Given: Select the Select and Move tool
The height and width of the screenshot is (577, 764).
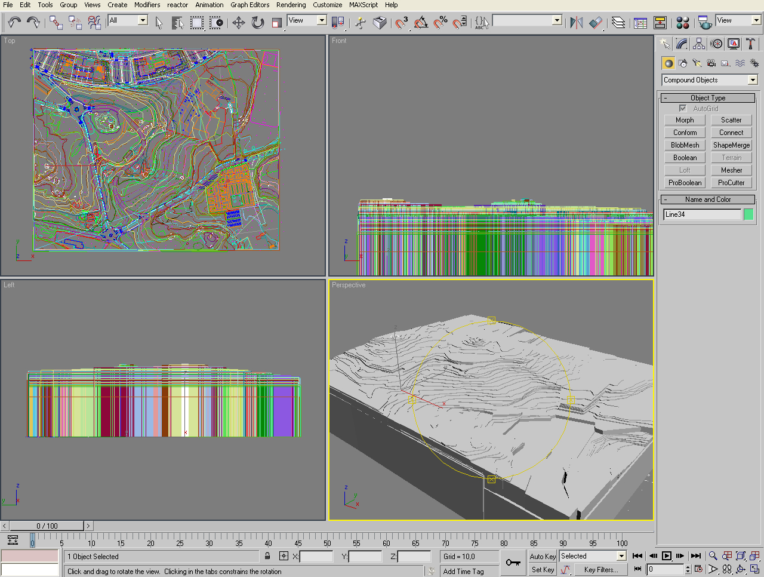Looking at the screenshot, I should click(238, 23).
